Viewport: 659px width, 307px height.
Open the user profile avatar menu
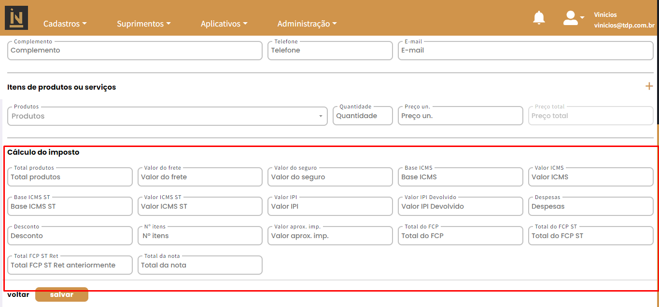click(x=574, y=18)
